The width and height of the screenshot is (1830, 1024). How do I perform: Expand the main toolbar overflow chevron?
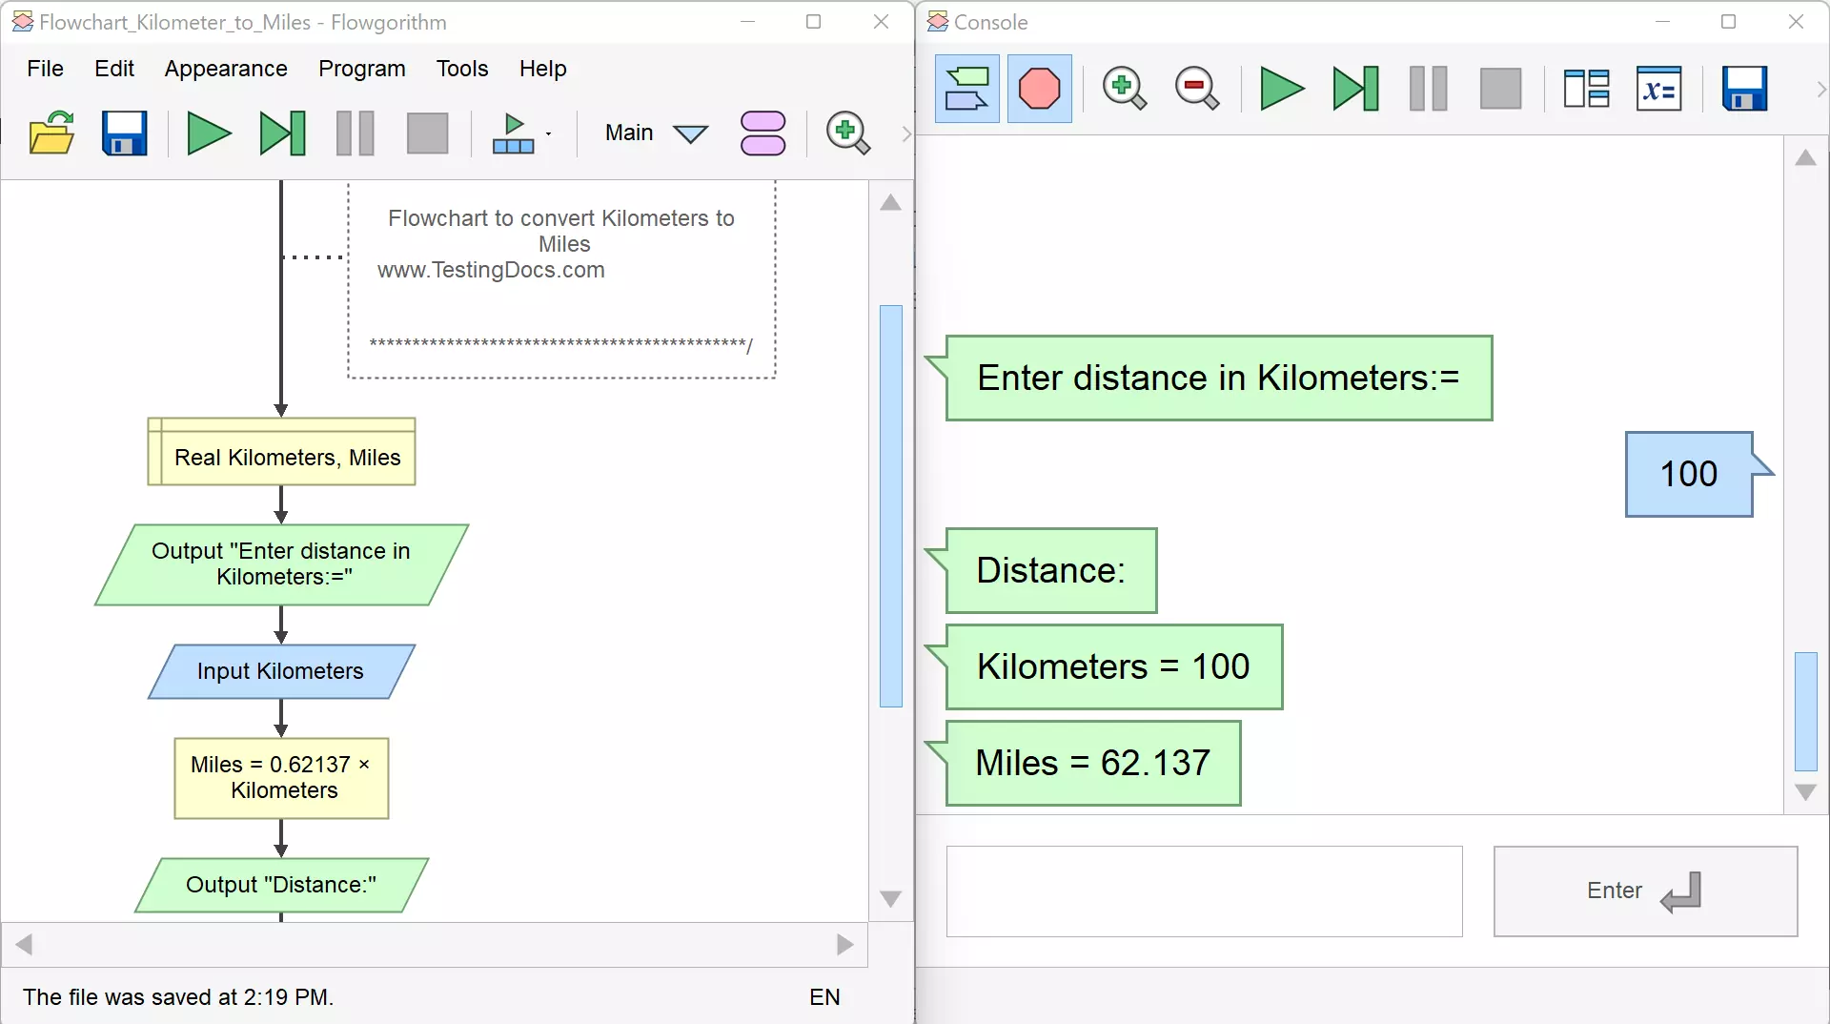click(905, 133)
